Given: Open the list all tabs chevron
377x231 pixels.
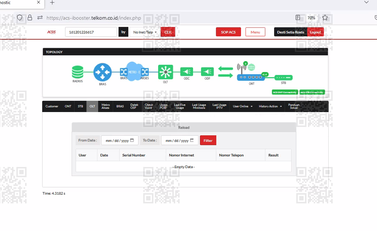Looking at the screenshot, I should [366, 2].
